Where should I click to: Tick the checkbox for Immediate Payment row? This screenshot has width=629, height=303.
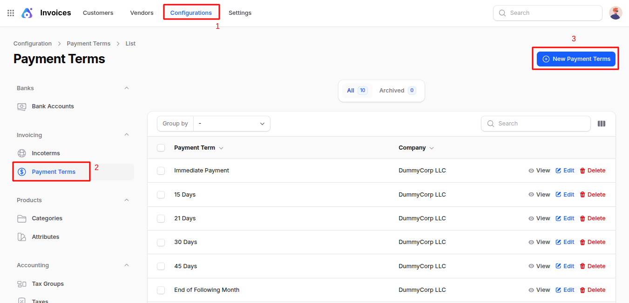(161, 171)
